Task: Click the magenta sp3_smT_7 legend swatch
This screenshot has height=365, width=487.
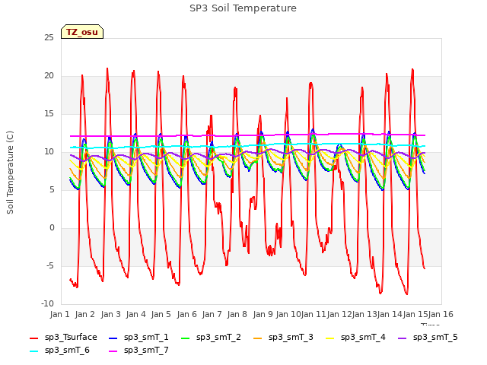Action: (x=113, y=351)
